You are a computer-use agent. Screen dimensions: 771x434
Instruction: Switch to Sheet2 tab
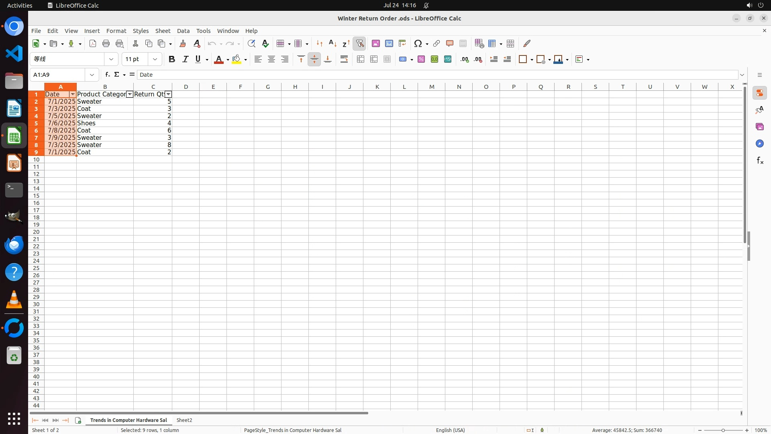point(184,420)
